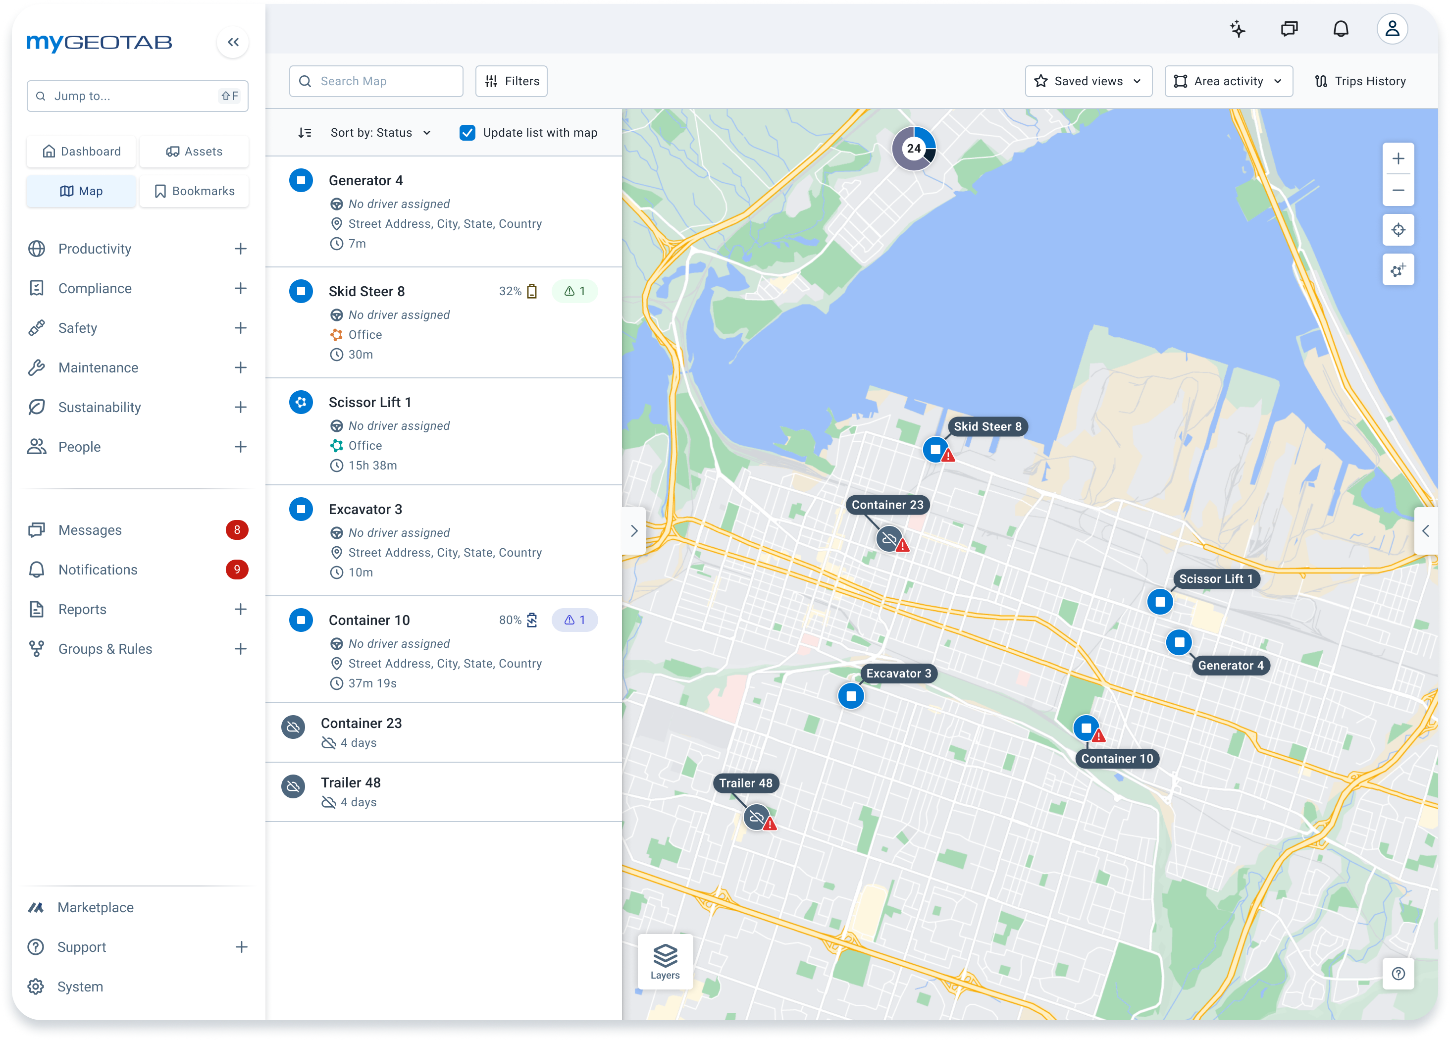Toggle the sort order direction icon
Image resolution: width=1450 pixels, height=1040 pixels.
tap(305, 133)
